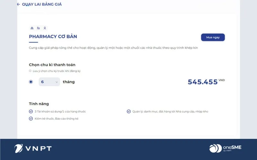
Task: Click the 'Chọn chu kì thanh toán' heading
Action: click(x=52, y=65)
